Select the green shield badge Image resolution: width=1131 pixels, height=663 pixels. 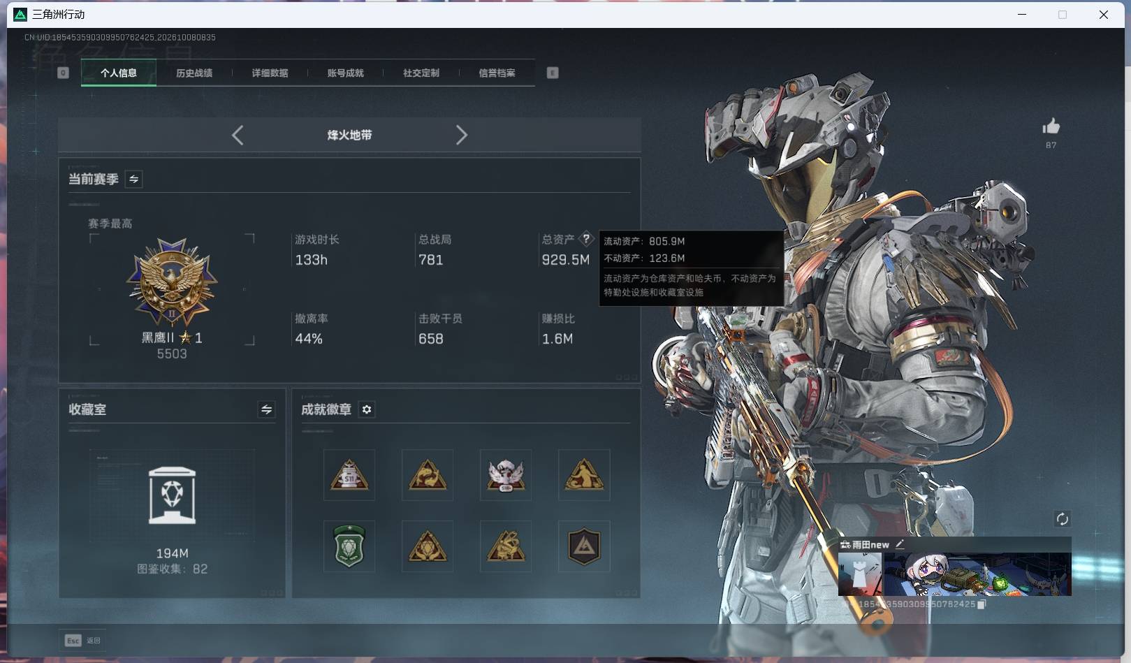[349, 546]
